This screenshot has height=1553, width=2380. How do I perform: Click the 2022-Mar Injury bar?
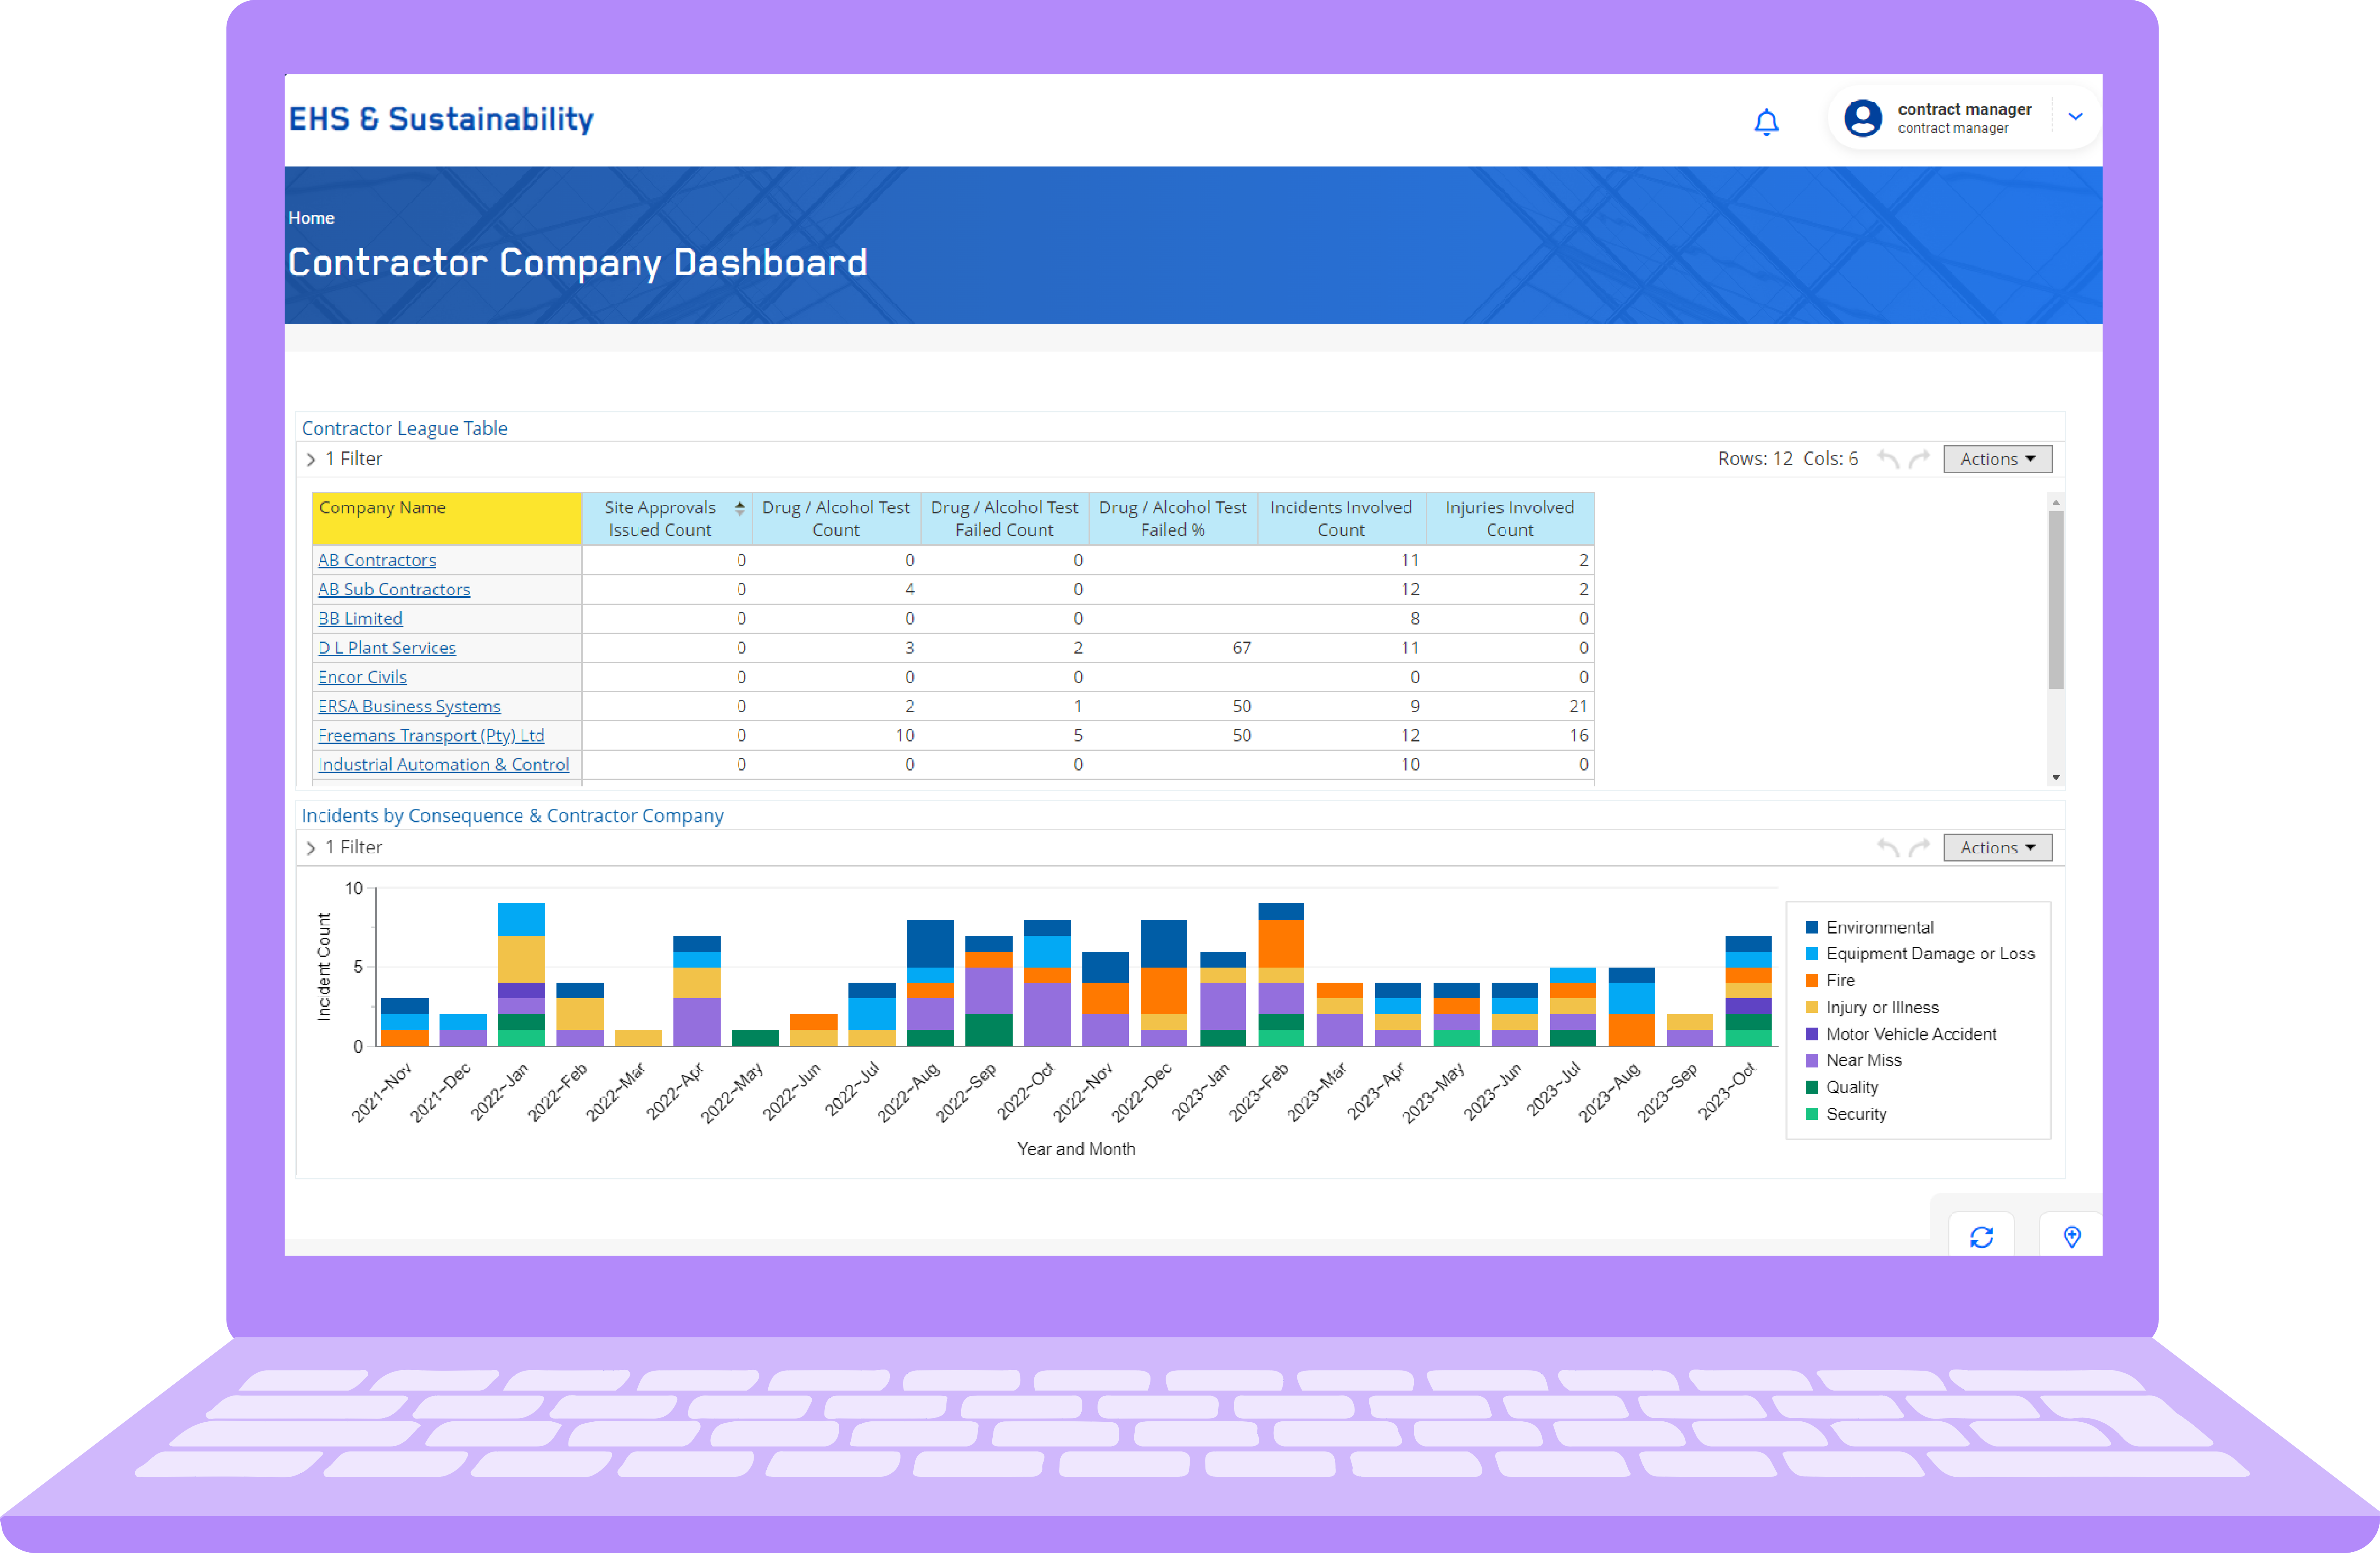point(638,1038)
